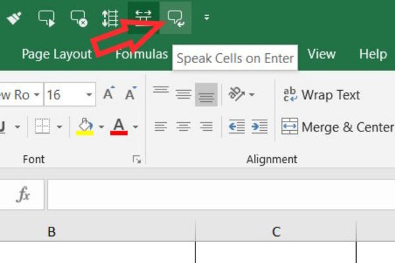Open the font name dropdown
395x263 pixels.
point(37,95)
